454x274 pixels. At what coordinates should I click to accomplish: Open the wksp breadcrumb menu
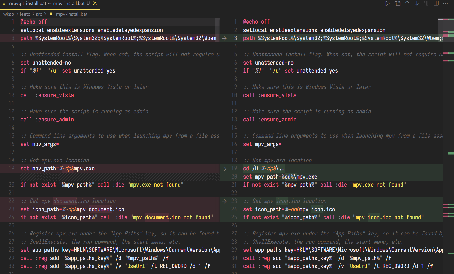(x=9, y=14)
